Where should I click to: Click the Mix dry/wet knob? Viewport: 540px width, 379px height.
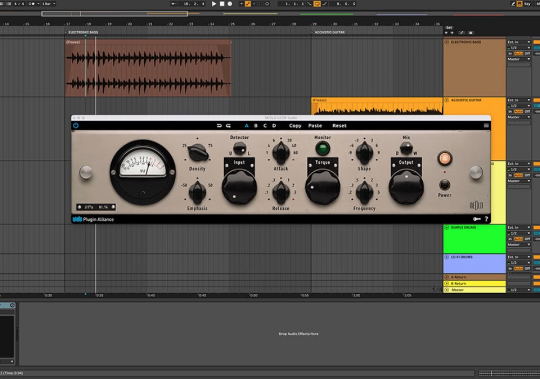[x=407, y=148]
